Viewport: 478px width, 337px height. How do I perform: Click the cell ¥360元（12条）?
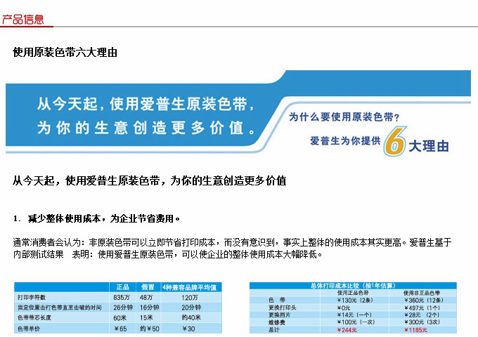[x=424, y=300]
